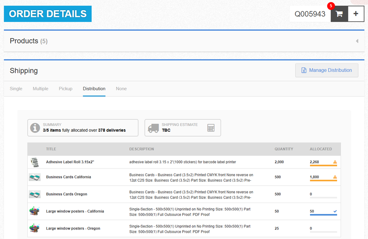Click the spreadsheet icon in Manage Distribution
This screenshot has height=239, width=368.
(304, 70)
